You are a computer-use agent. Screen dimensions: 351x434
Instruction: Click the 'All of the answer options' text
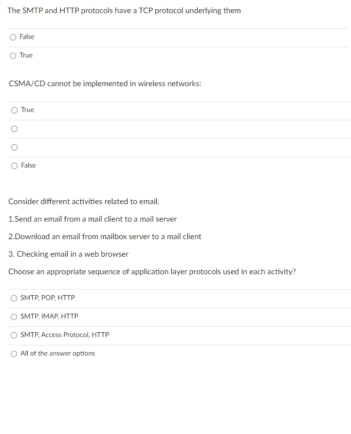tap(57, 353)
